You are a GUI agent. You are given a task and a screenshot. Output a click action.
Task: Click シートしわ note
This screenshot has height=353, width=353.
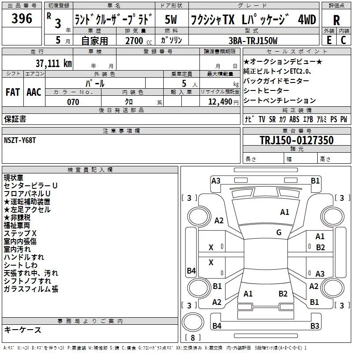20,265
